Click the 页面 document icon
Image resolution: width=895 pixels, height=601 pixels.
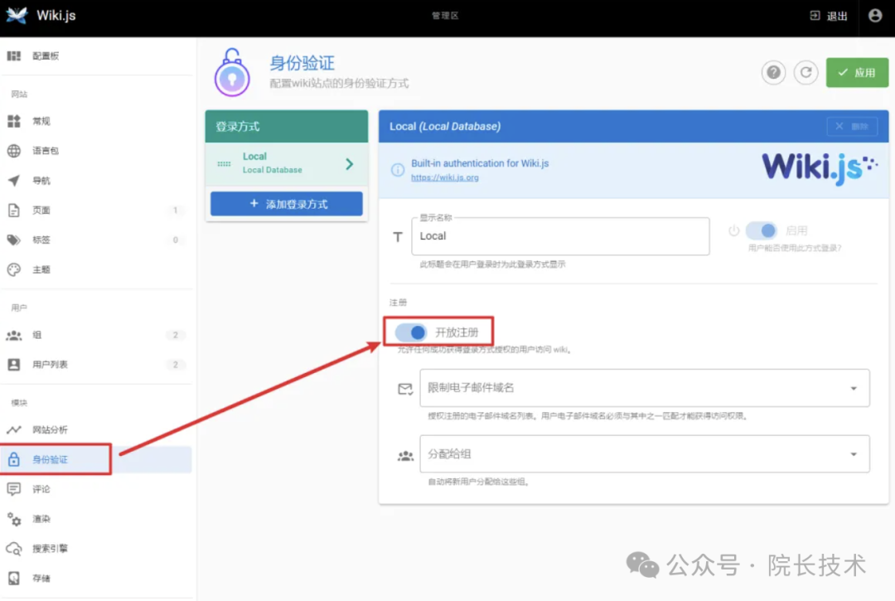(x=14, y=210)
